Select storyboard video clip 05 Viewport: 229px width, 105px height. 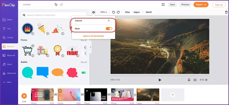tap(148, 94)
